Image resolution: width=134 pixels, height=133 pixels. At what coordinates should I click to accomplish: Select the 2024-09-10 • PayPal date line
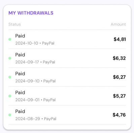tap(35, 81)
